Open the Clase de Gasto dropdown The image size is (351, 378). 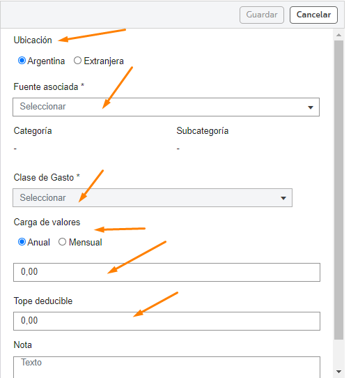(153, 197)
